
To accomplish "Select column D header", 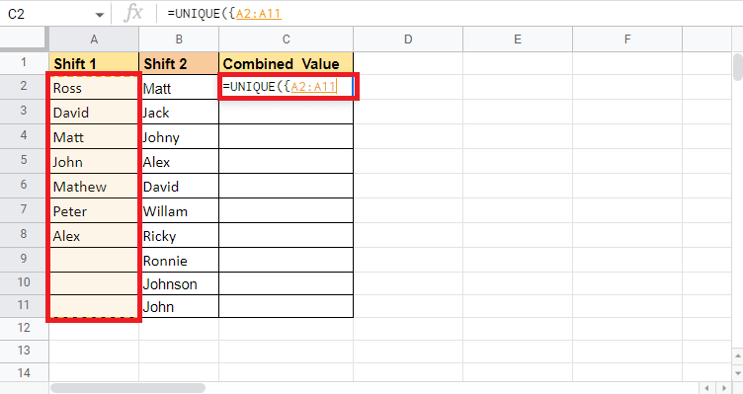I will pyautogui.click(x=408, y=39).
